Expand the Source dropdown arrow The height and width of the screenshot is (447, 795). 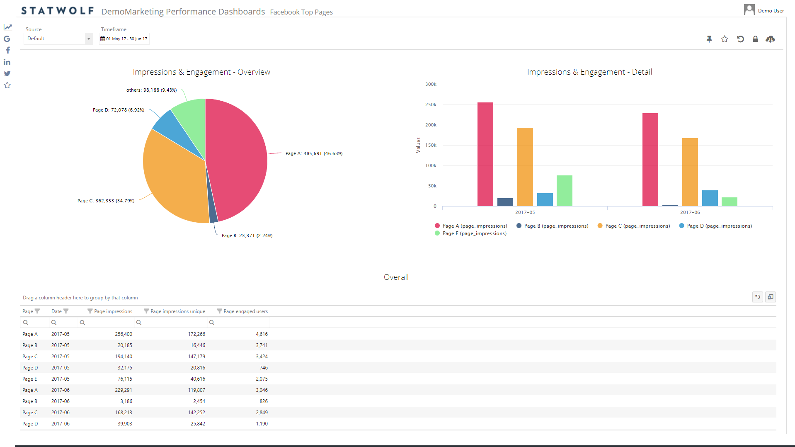tap(88, 39)
